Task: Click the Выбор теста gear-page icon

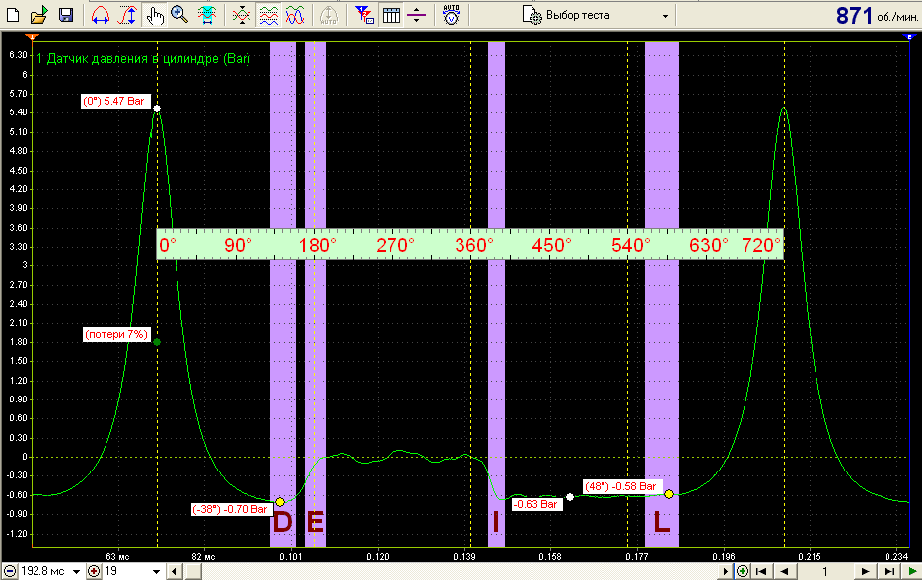Action: click(532, 16)
